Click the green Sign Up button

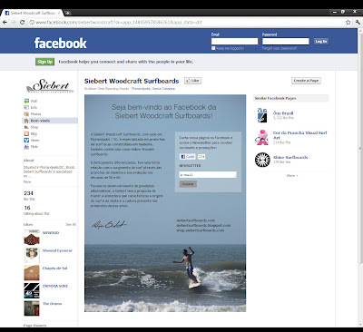pos(45,62)
